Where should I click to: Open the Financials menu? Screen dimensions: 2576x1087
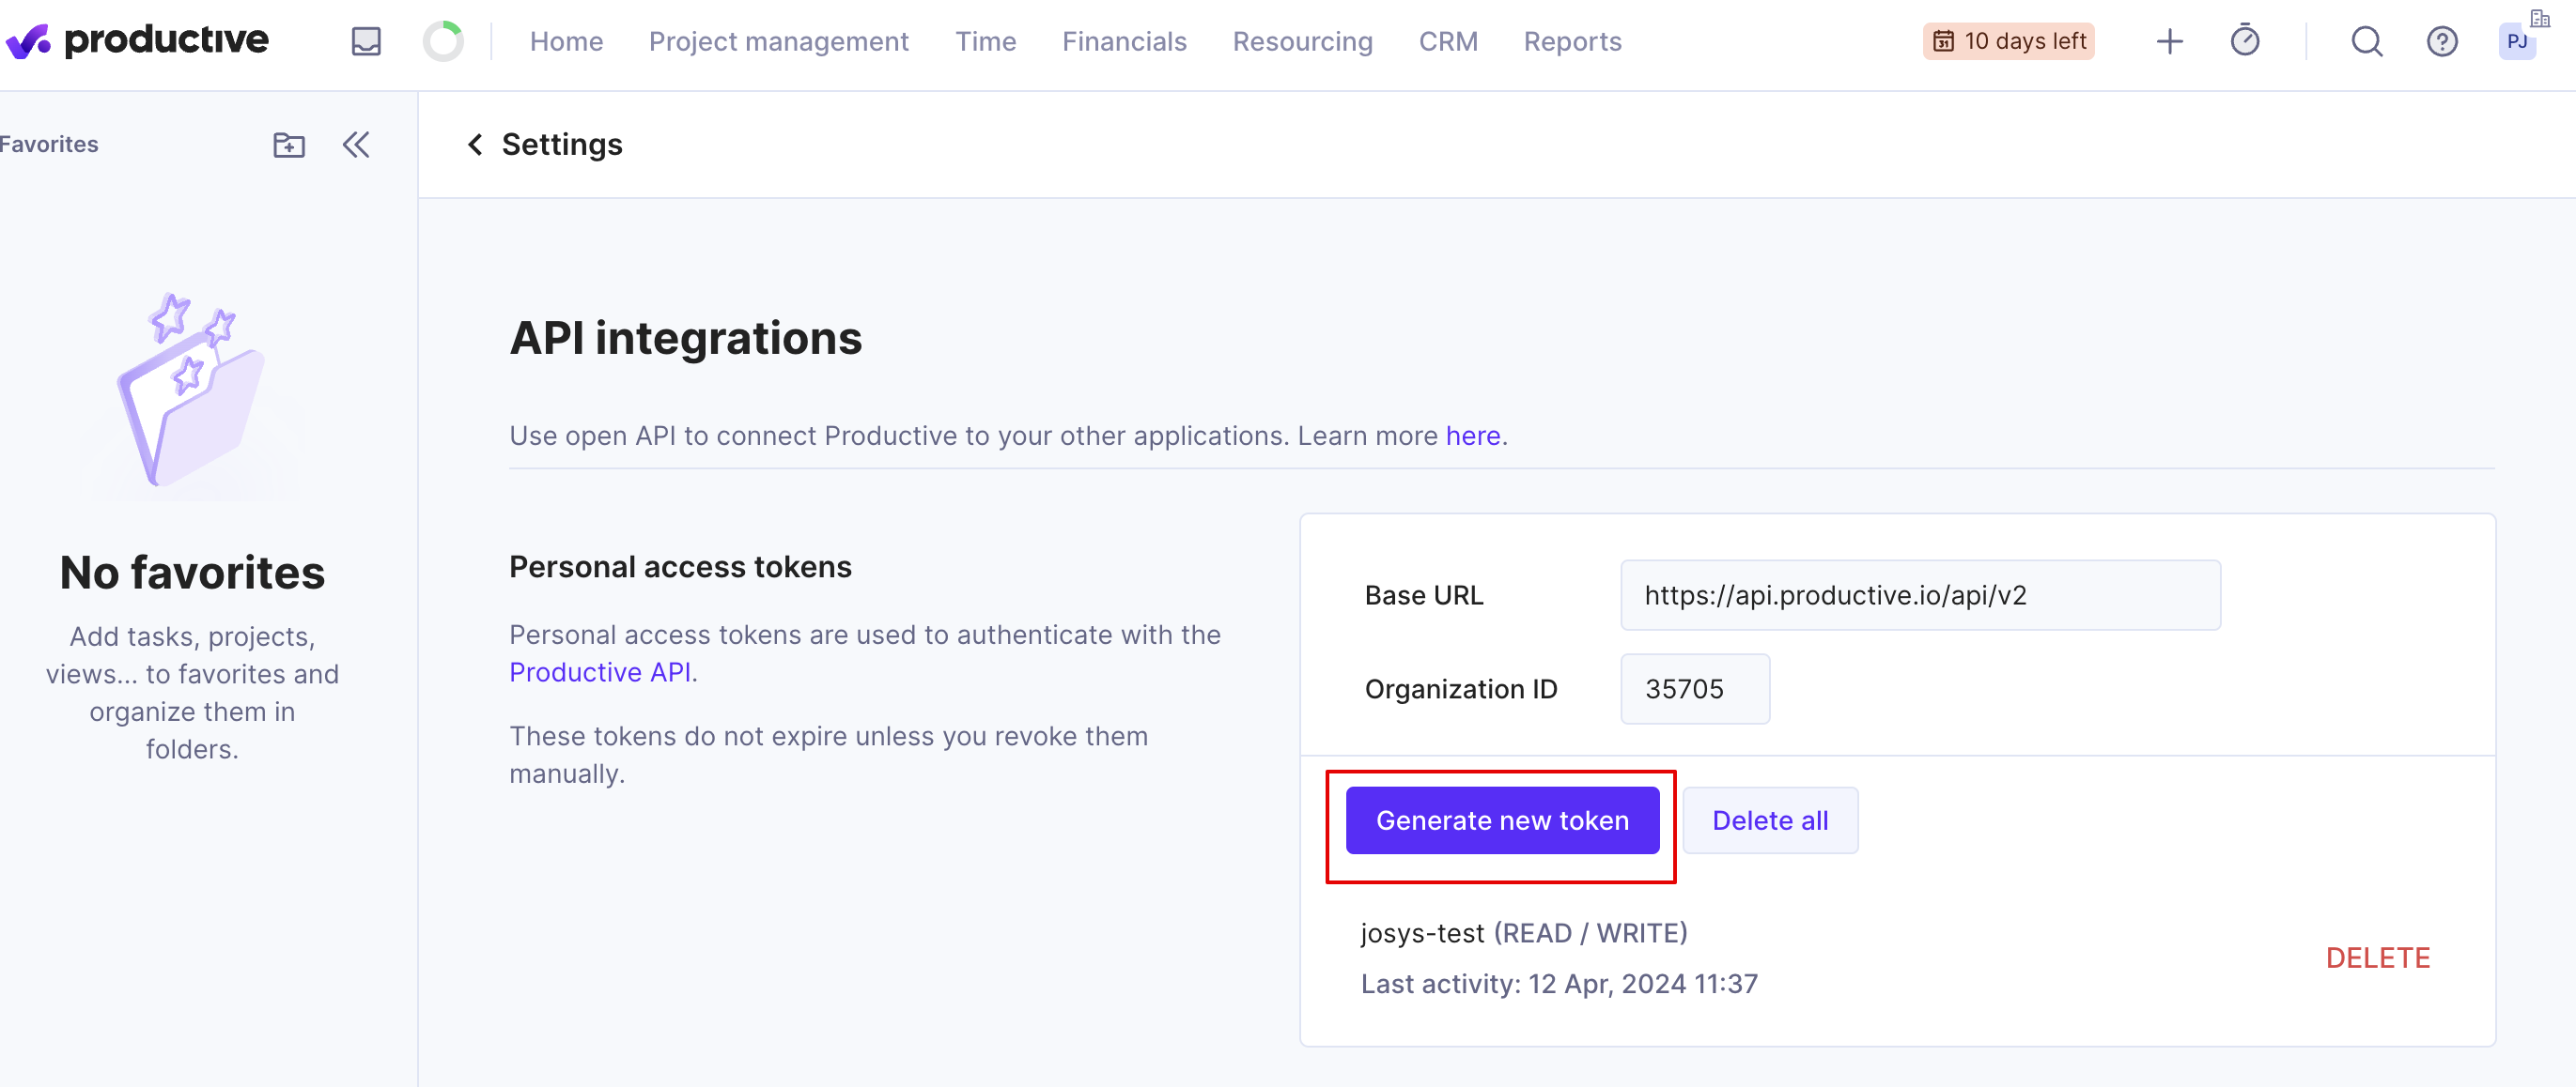point(1124,41)
